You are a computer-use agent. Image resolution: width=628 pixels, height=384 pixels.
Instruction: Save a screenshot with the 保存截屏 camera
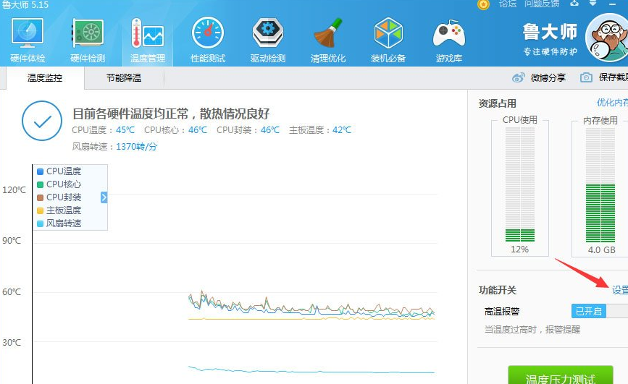pos(604,77)
